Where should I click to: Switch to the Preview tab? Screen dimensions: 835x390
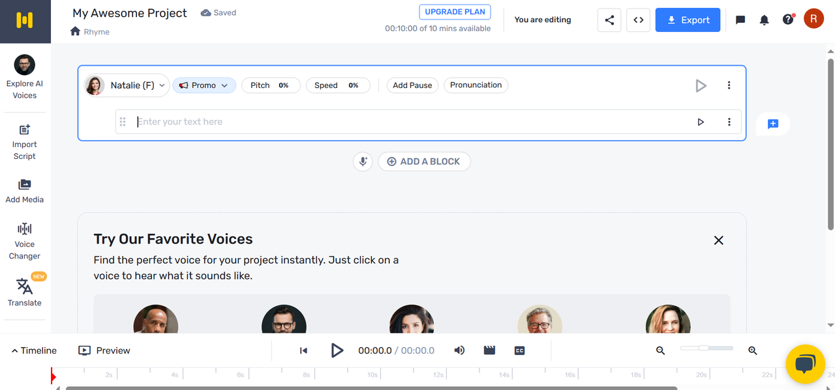tap(104, 350)
